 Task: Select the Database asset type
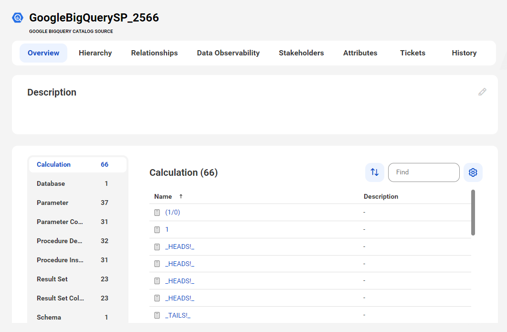pos(78,183)
